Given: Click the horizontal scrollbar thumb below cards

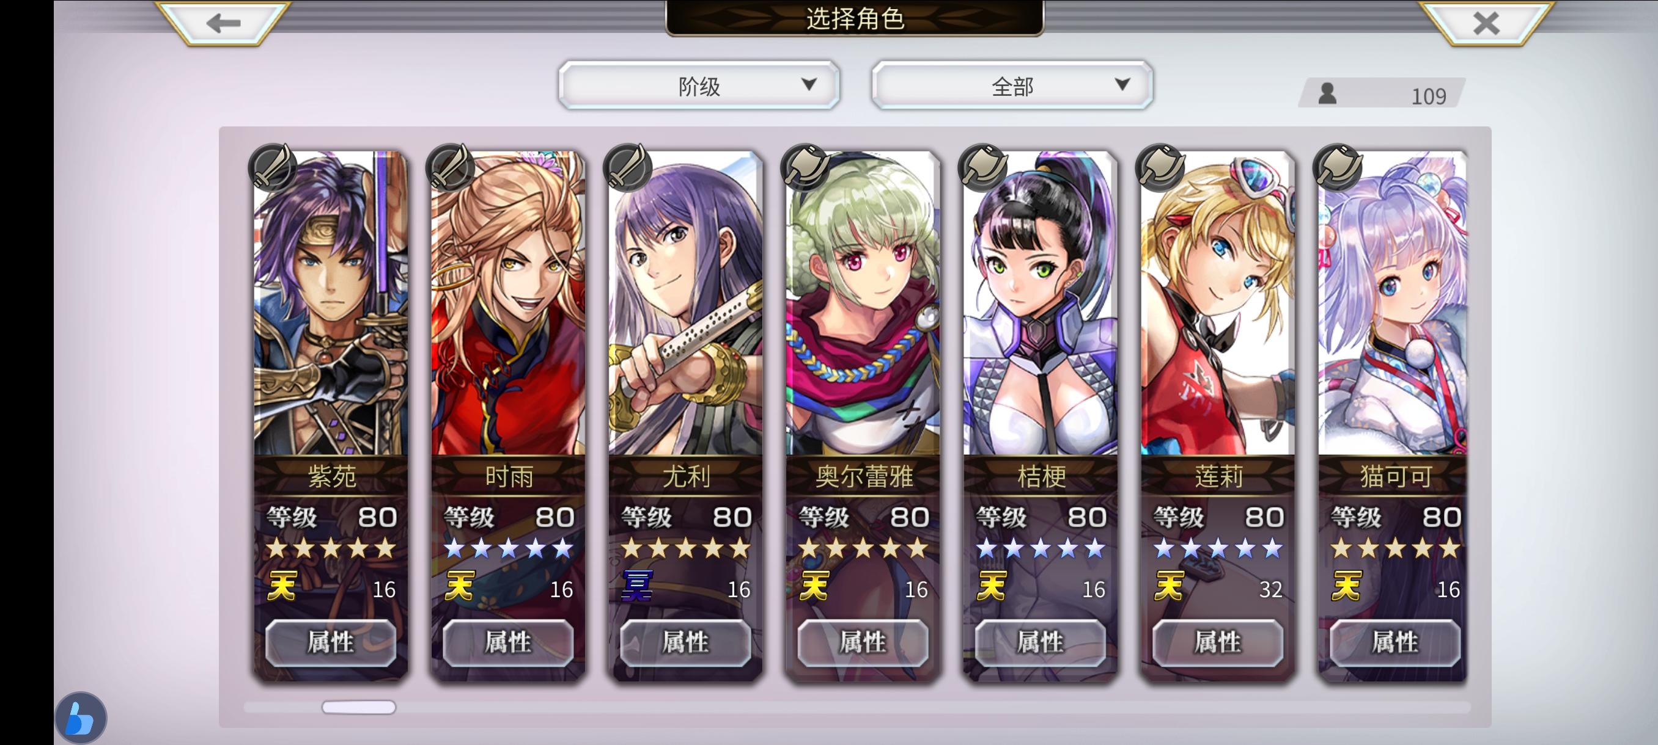Looking at the screenshot, I should pyautogui.click(x=358, y=707).
